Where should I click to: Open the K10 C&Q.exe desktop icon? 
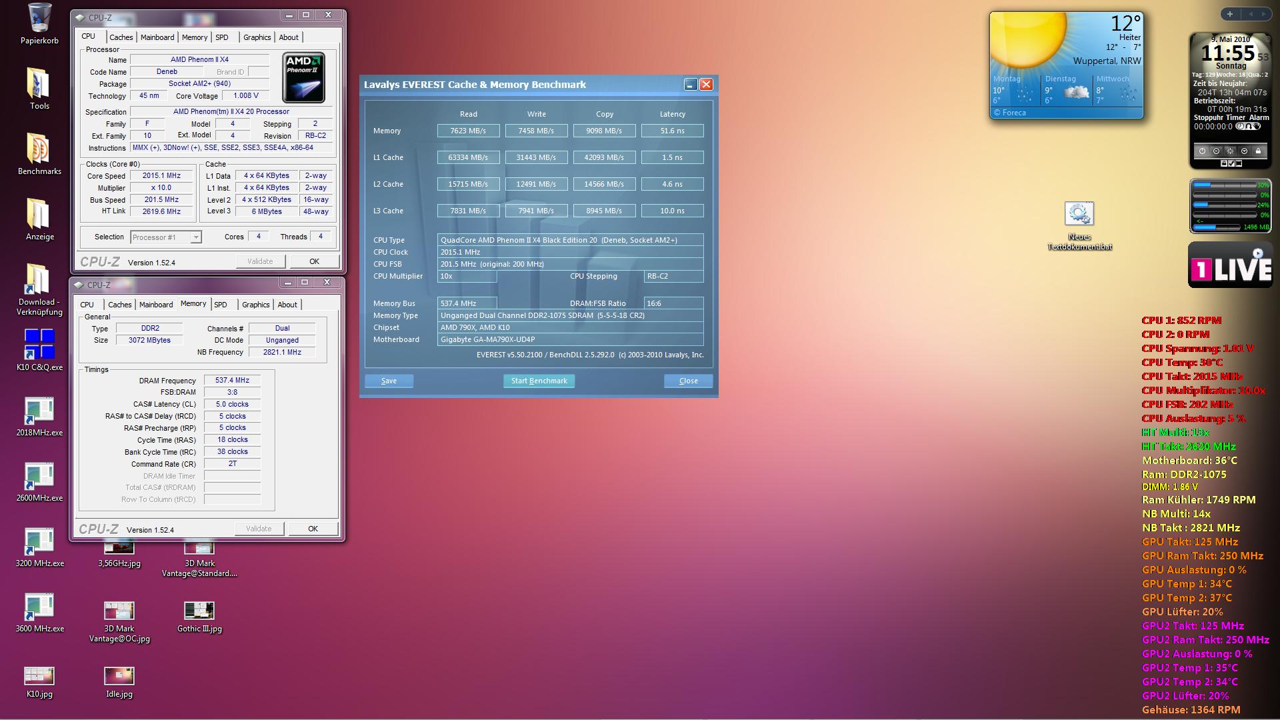(39, 344)
